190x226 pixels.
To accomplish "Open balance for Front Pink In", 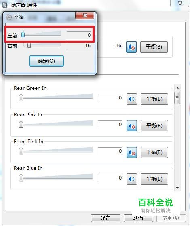I will [x=154, y=152].
